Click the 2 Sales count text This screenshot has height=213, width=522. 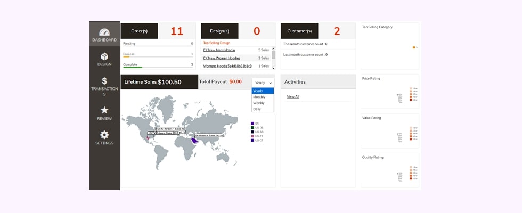(264, 58)
